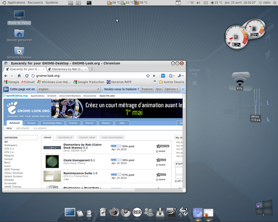
Task: Open the translate bar Options dropdown
Action: (172, 89)
